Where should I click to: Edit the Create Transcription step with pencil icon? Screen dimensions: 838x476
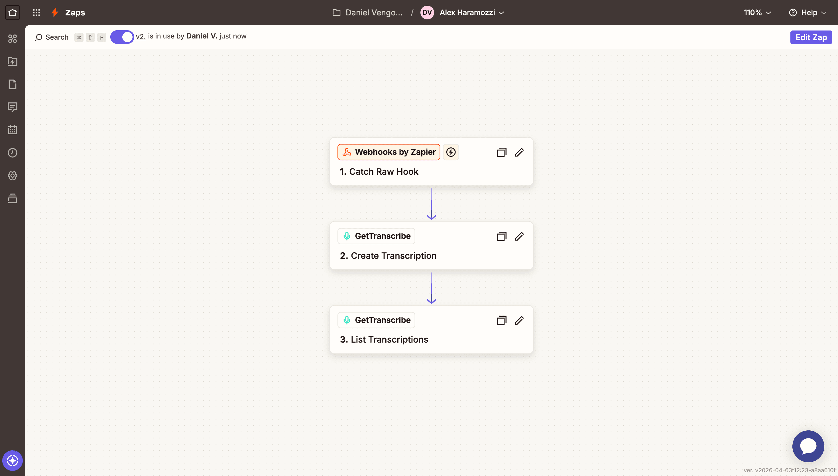[519, 236]
